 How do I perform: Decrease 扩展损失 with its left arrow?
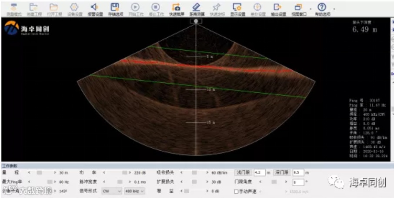click(x=181, y=182)
